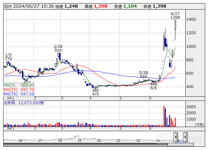This screenshot has width=209, height=150.
Task: Click the 6/27 1398 high price label
Action: (x=175, y=15)
